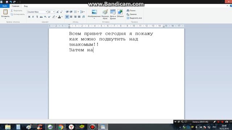Click the Bandicam pencil draw icon
232x130 pixels.
tap(215, 122)
